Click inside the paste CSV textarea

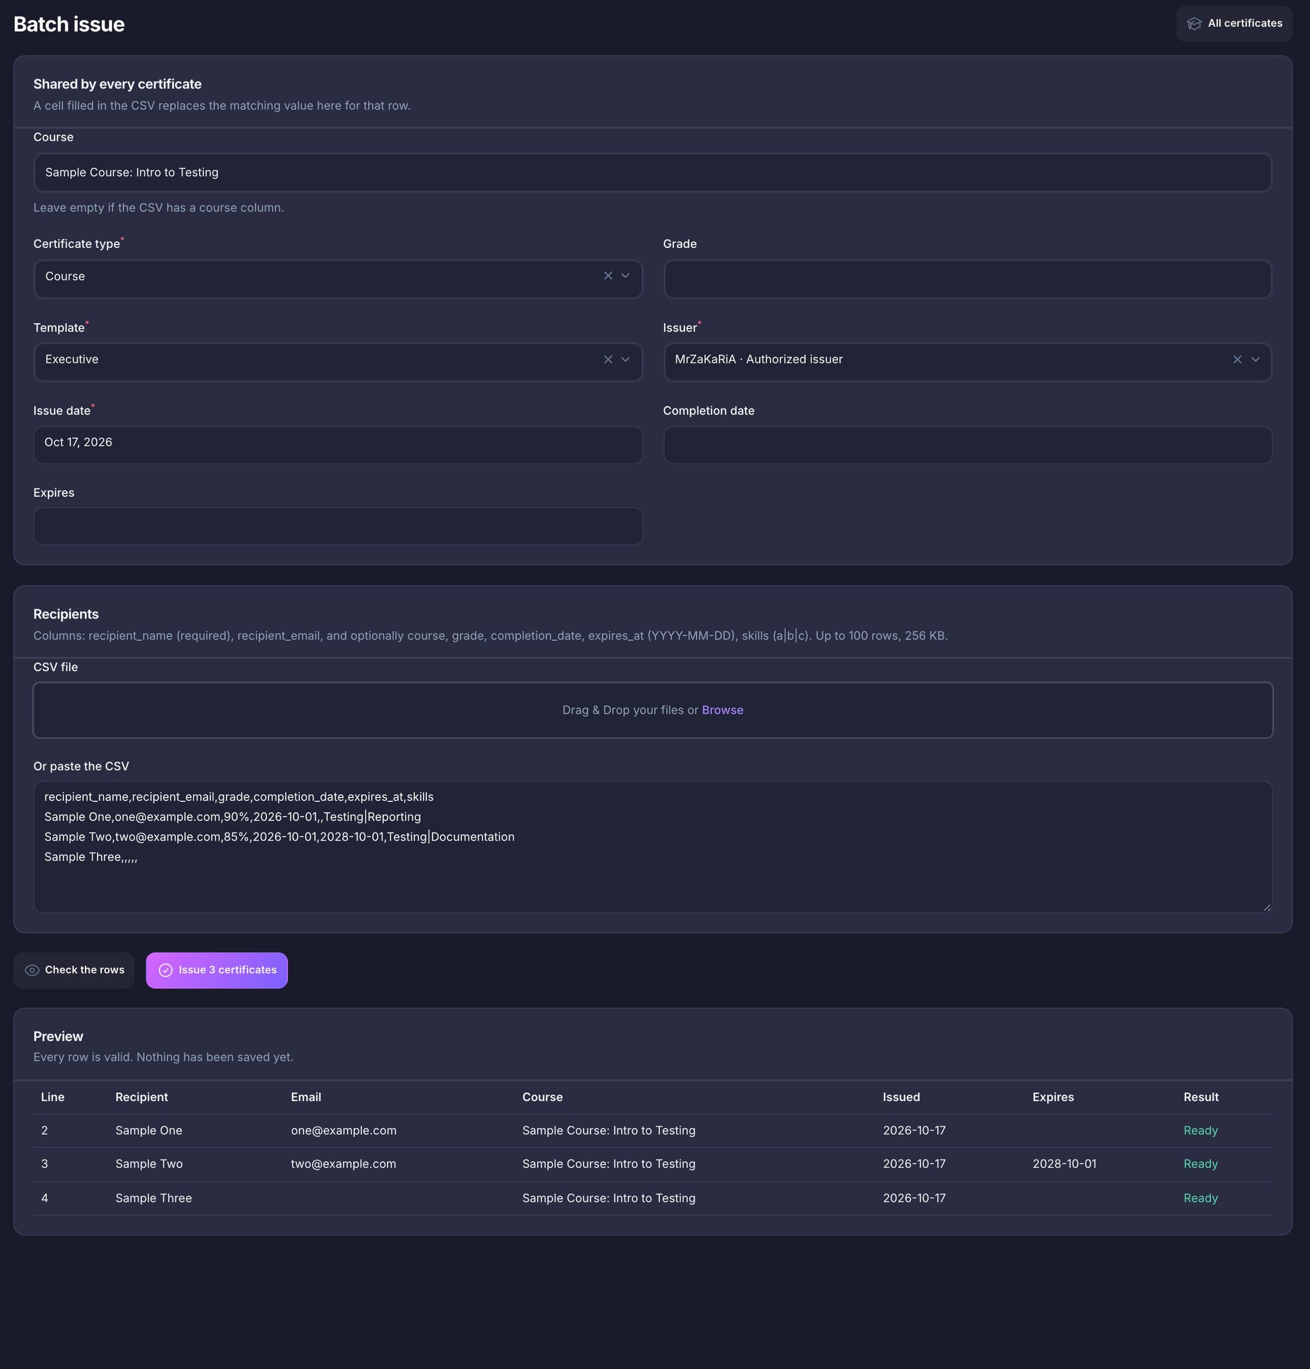click(652, 847)
